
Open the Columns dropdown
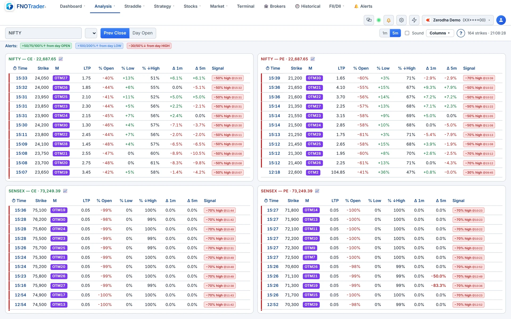point(440,33)
